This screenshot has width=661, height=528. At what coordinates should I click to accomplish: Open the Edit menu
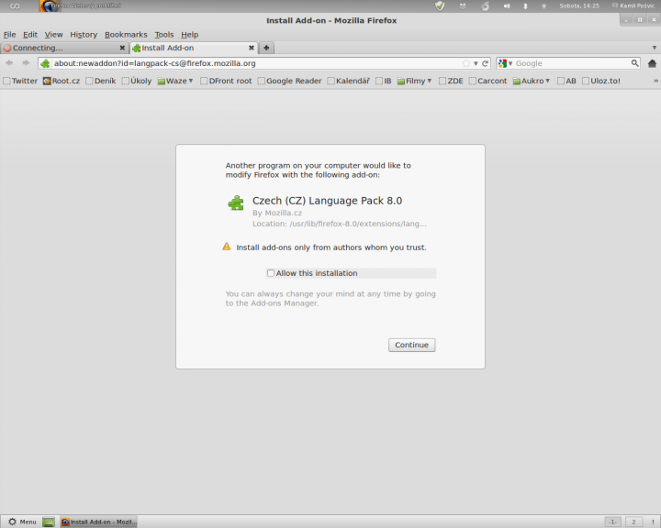[30, 35]
